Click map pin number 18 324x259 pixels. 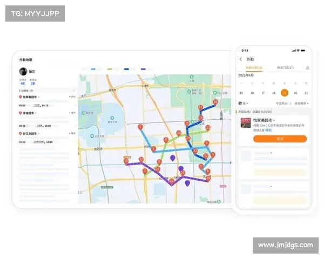coord(215,101)
